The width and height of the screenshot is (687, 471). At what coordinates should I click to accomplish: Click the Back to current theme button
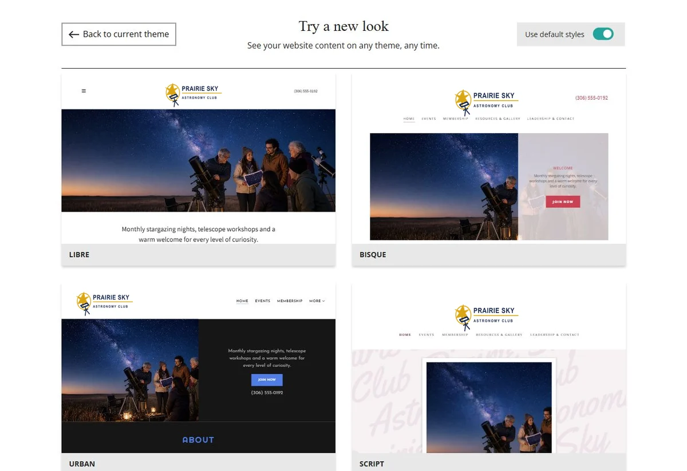[119, 34]
